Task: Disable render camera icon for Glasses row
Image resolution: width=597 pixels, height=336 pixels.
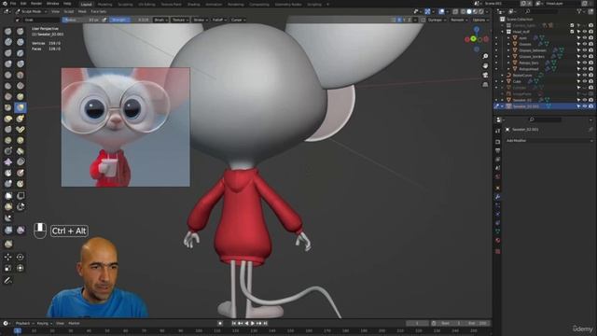Action: point(590,44)
